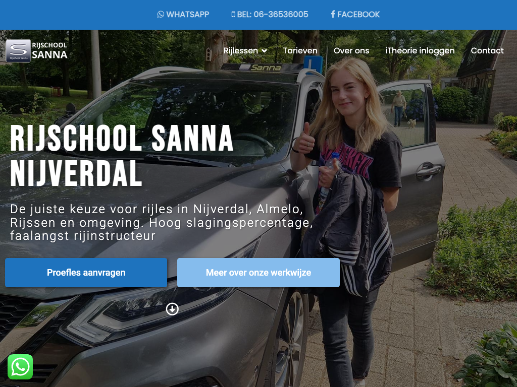Open the Rijlessen menu item
The image size is (517, 387).
coord(241,51)
